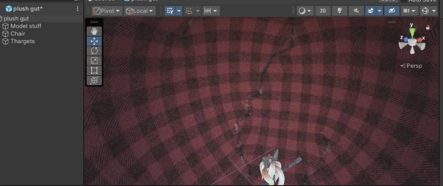Viewport: 443px width, 186px height.
Task: Open scene effects options arrow
Action: coord(380,11)
